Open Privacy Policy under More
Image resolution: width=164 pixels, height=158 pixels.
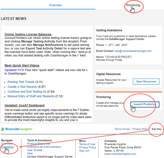(x=88, y=148)
